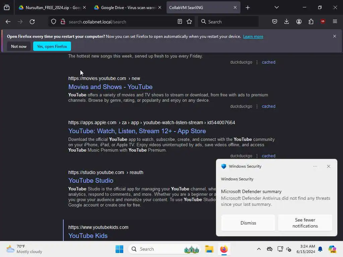Open the Downloads panel

tap(287, 22)
